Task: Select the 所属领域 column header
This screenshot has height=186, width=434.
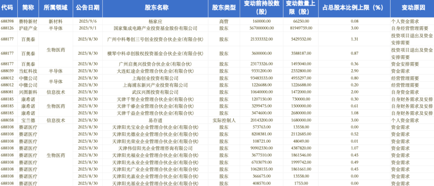Action: [x=56, y=8]
